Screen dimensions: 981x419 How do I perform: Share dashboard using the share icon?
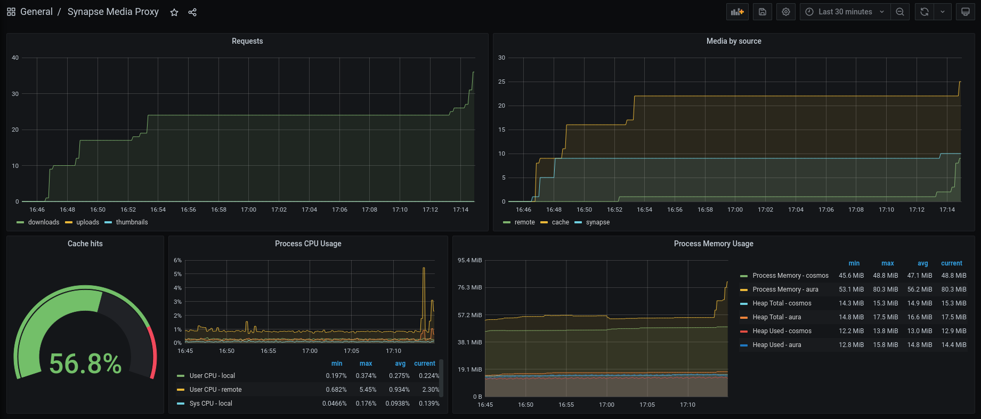[x=192, y=12]
